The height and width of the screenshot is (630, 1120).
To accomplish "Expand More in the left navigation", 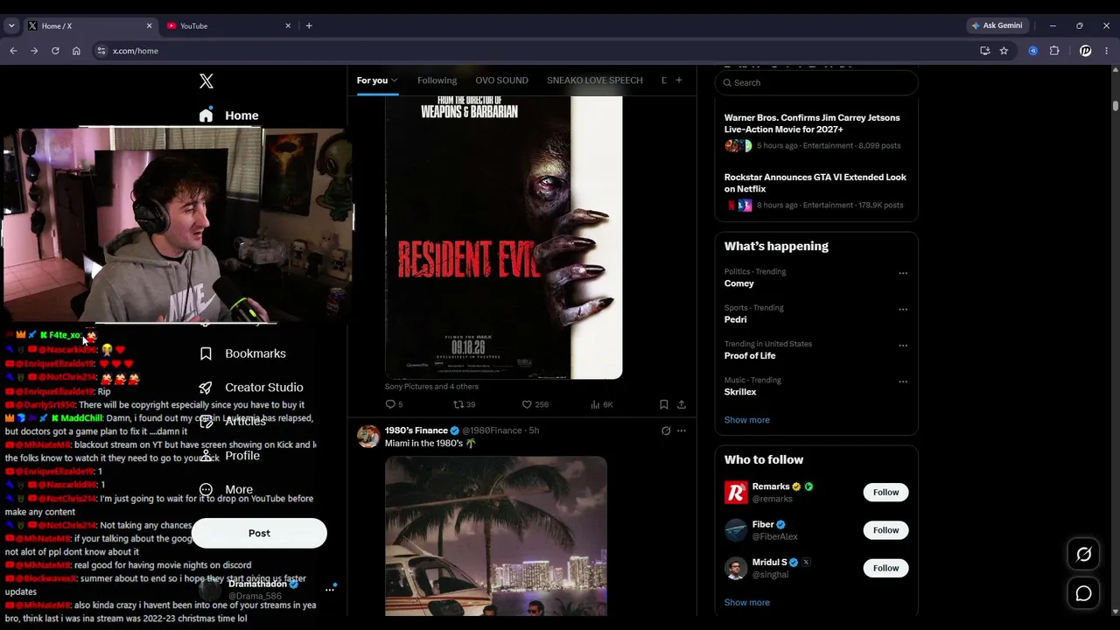I will (226, 490).
